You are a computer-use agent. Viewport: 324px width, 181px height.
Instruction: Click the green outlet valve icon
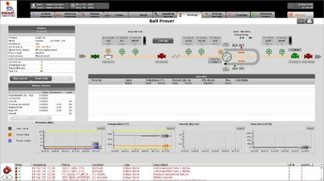point(295,56)
